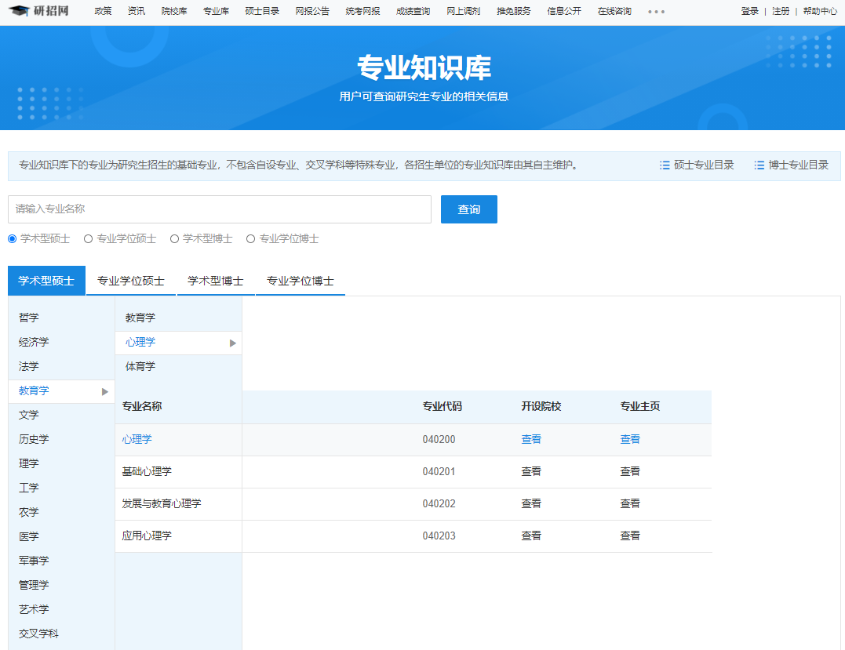Select 教育学 in the second-level list
845x650 pixels.
140,318
